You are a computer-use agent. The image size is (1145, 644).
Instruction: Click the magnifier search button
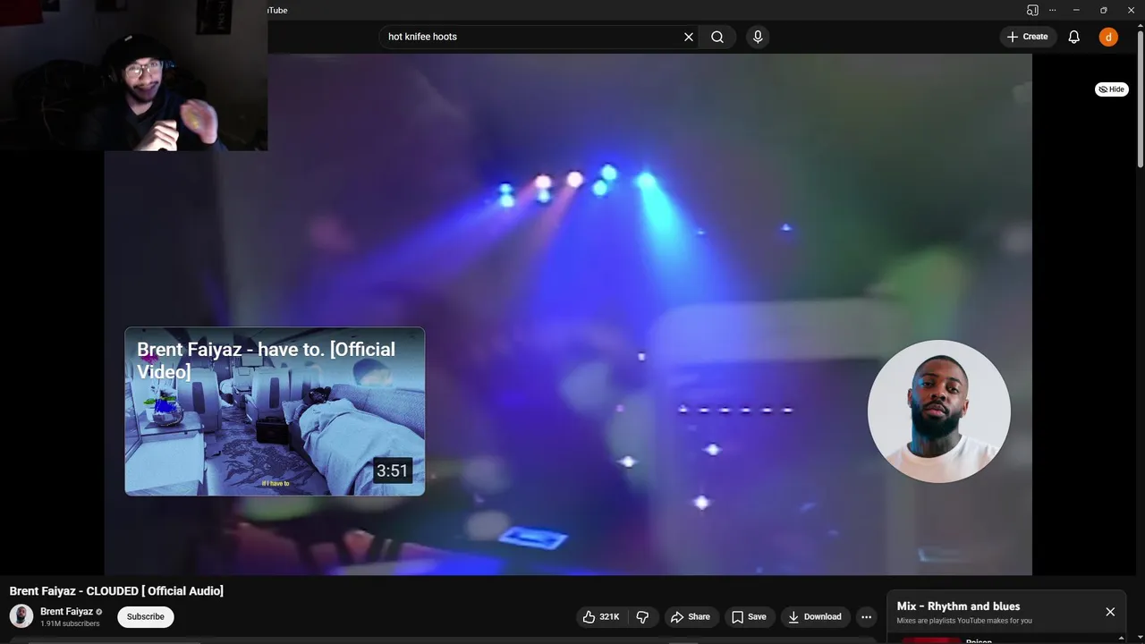point(717,37)
